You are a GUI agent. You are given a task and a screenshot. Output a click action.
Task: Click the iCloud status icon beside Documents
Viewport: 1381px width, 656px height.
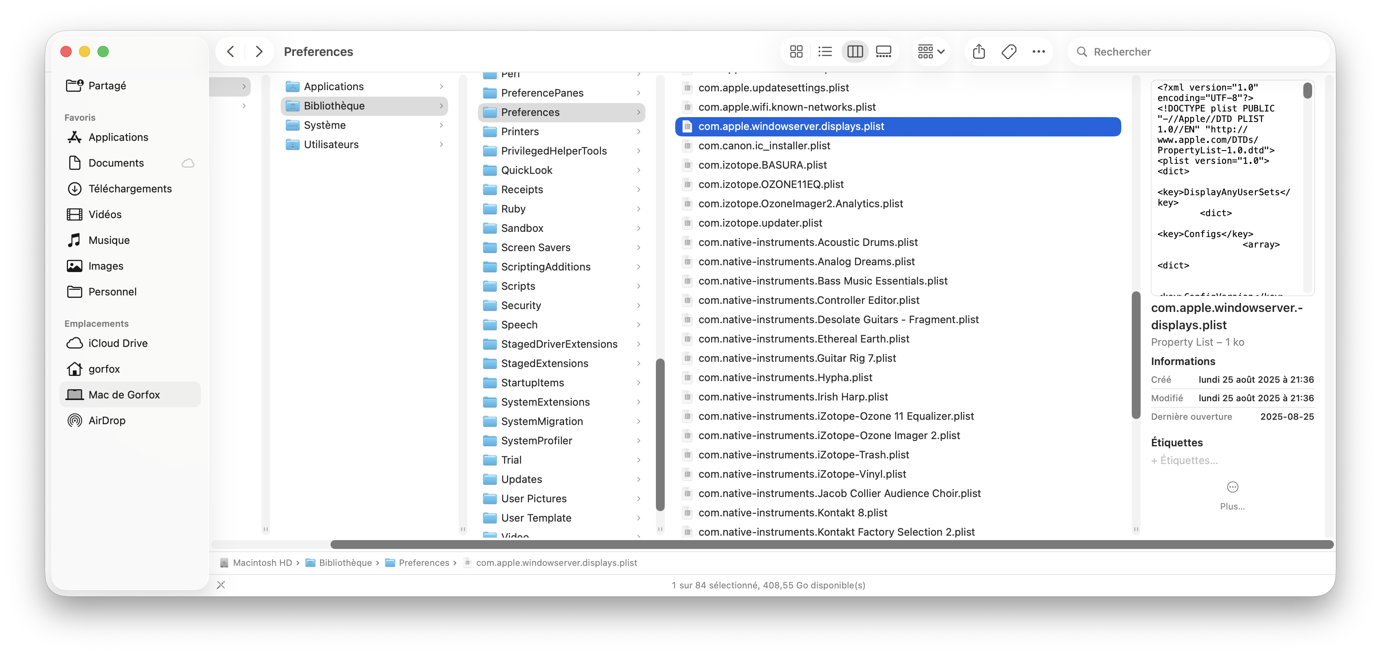(x=188, y=163)
